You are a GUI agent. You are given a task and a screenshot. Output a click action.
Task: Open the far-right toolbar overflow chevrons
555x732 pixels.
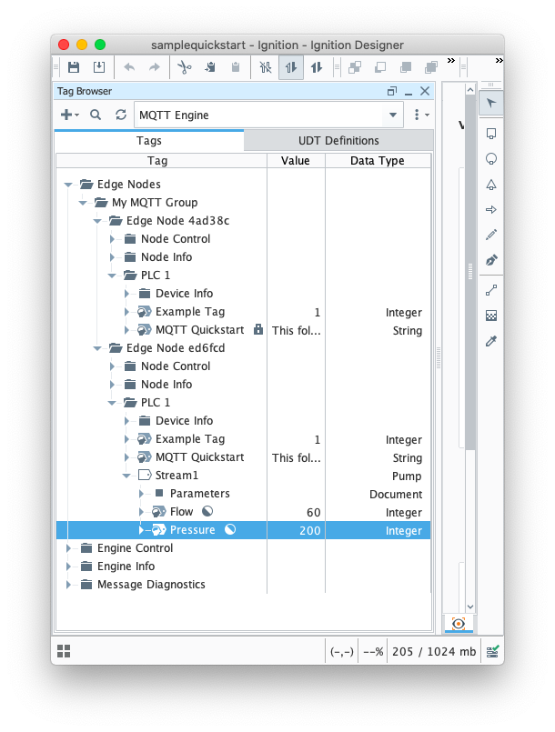pyautogui.click(x=499, y=60)
